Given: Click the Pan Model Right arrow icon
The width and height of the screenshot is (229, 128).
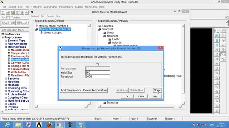Looking at the screenshot, I should pos(217,101).
